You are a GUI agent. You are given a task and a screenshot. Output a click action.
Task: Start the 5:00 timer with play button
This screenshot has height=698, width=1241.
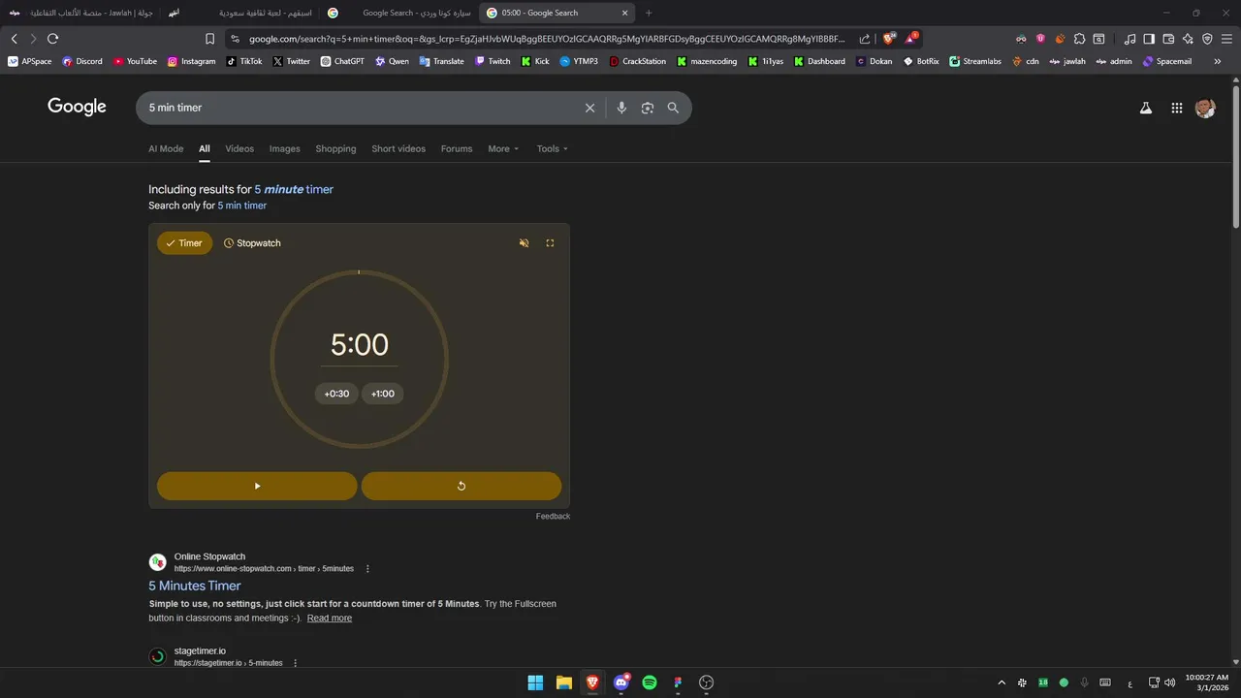click(x=257, y=486)
